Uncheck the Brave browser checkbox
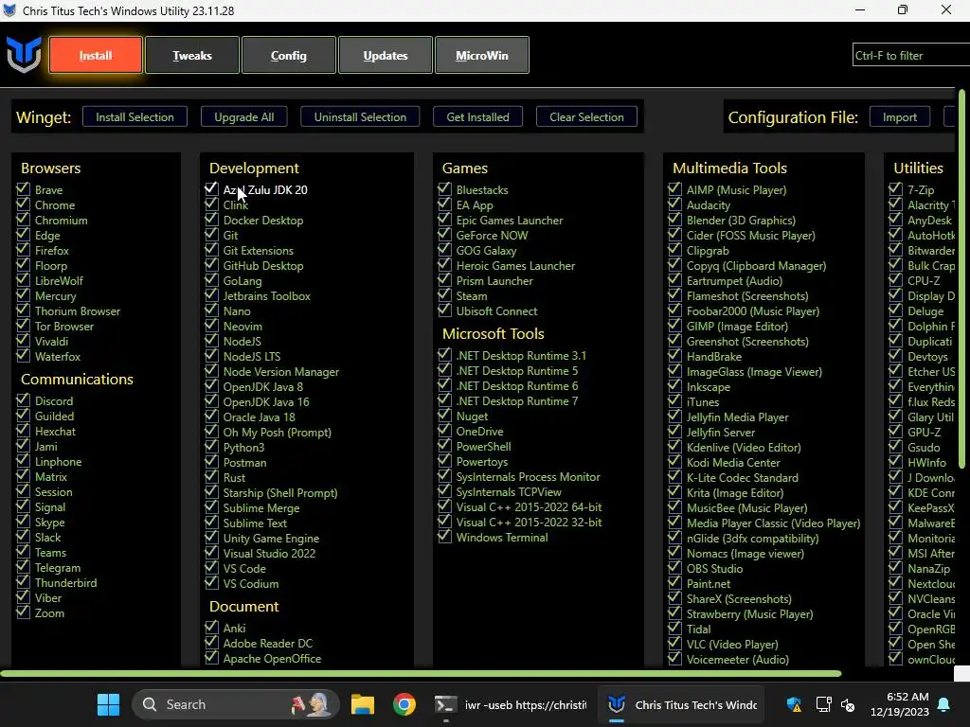970x727 pixels. [x=23, y=188]
